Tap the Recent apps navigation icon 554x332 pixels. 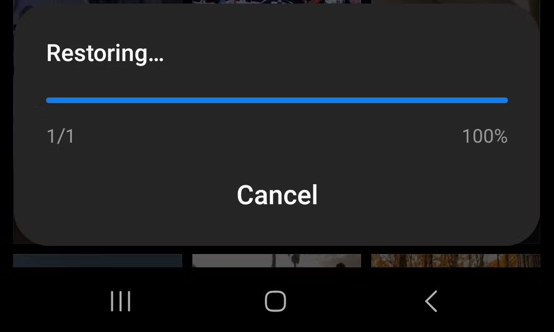coord(121,301)
